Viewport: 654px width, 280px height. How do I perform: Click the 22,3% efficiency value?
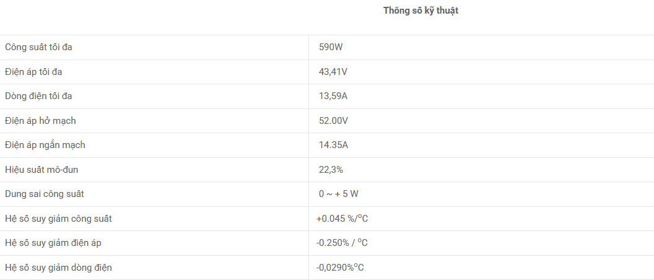point(331,170)
